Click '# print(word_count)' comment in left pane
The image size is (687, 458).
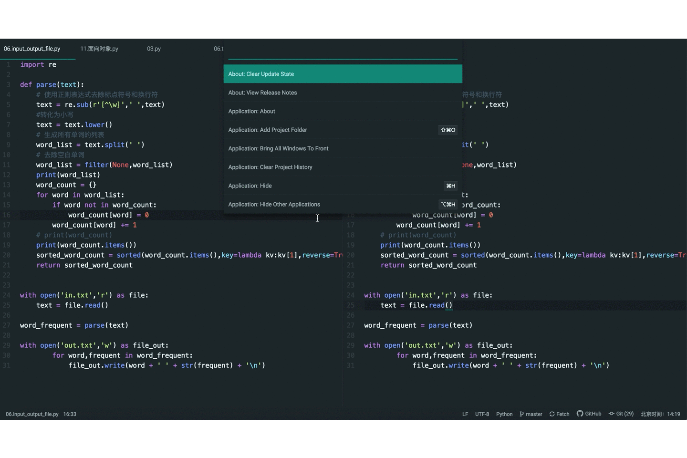pyautogui.click(x=74, y=235)
